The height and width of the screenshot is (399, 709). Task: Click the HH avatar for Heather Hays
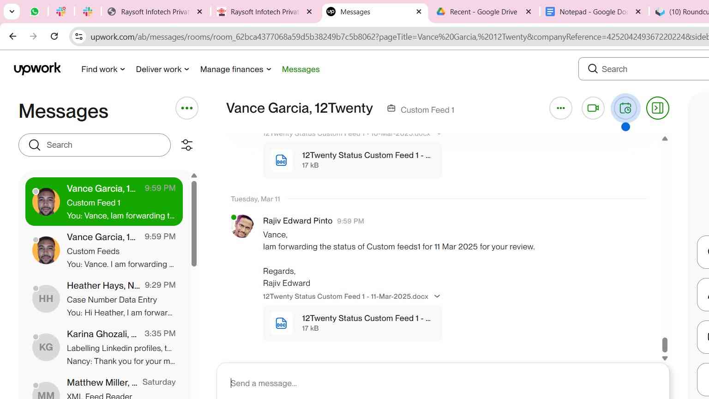tap(46, 299)
